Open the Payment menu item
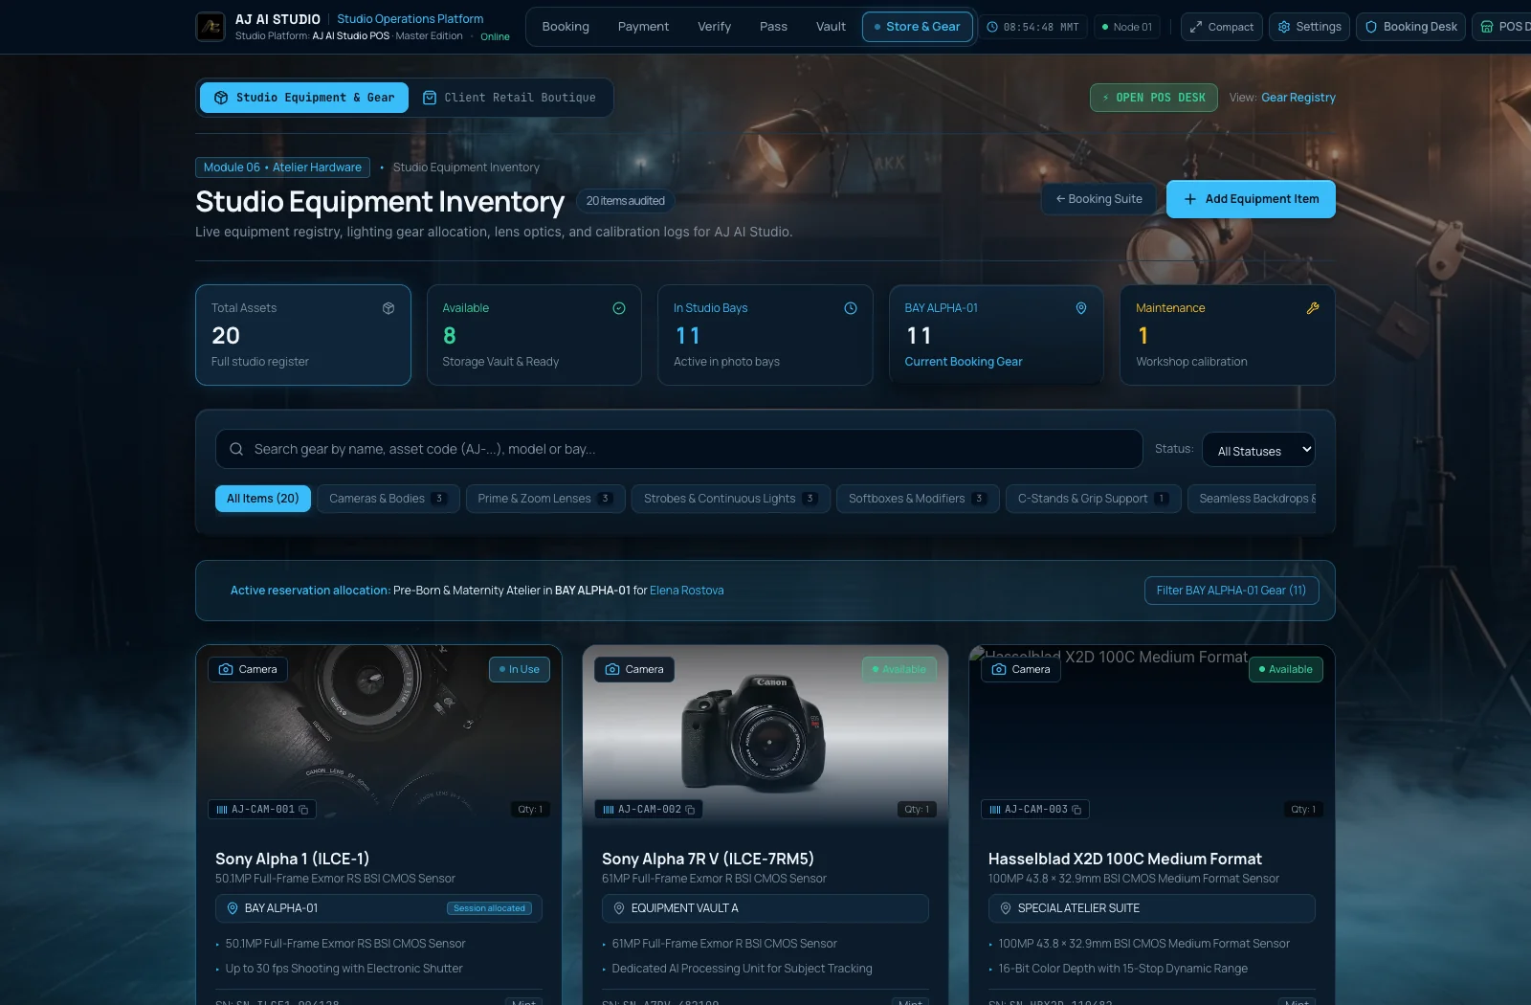1531x1005 pixels. pos(643,27)
